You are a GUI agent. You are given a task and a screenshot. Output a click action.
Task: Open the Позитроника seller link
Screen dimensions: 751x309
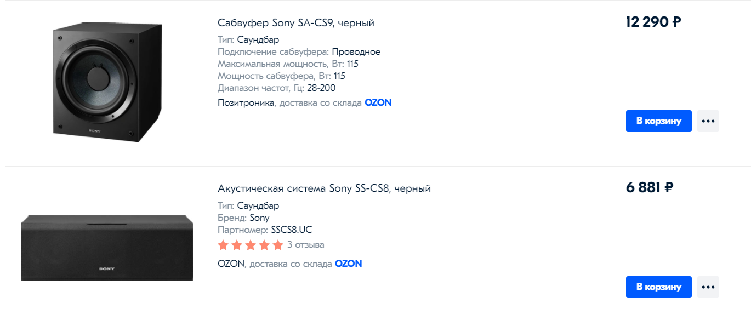click(x=246, y=102)
